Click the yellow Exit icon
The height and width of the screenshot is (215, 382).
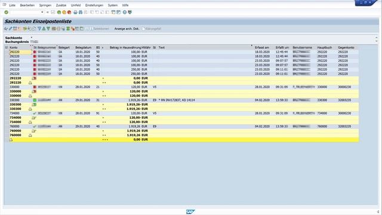(64, 12)
